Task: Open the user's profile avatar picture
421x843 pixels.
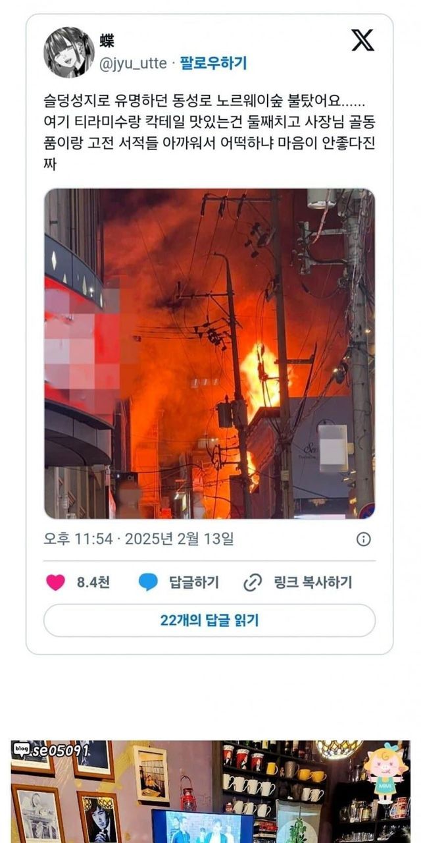Action: [69, 52]
